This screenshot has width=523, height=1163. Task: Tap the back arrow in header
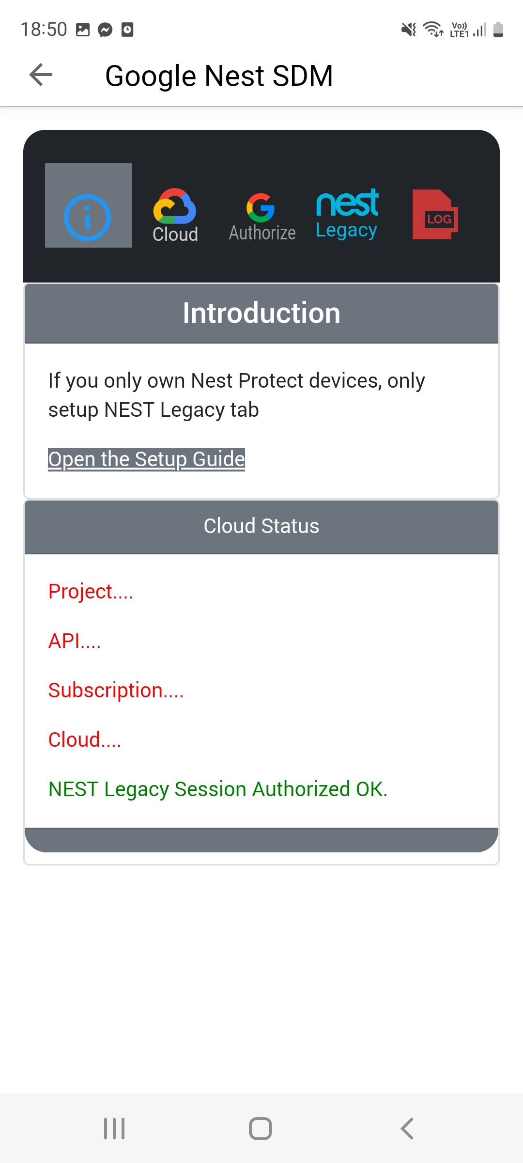point(41,75)
